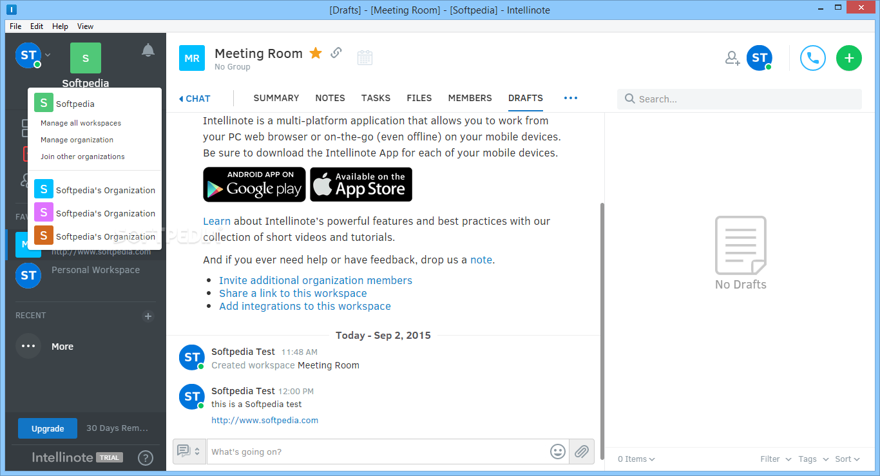Add a member with the person-plus icon
This screenshot has height=476, width=880.
[x=732, y=58]
